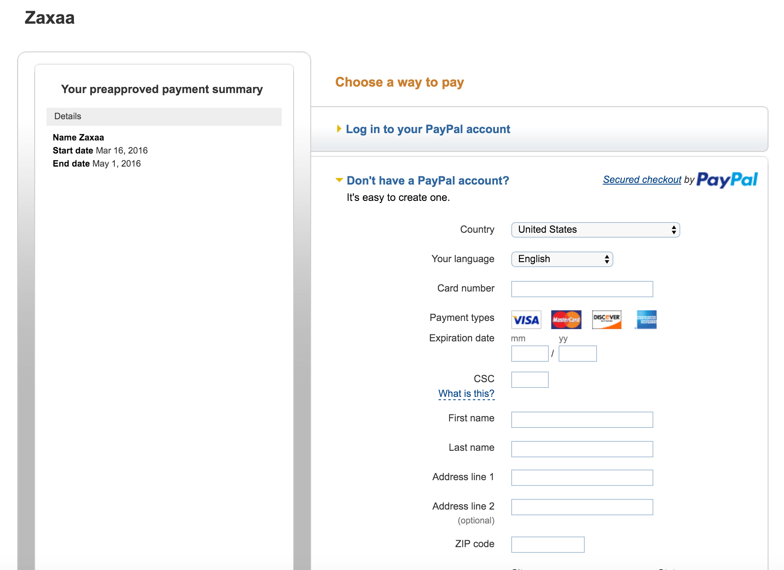
Task: Click the American Express card icon
Action: pos(646,320)
